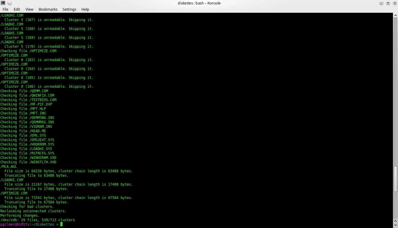This screenshot has width=398, height=228.
Task: Click line 'Checking file /READ.ME'
Action: 23,131
